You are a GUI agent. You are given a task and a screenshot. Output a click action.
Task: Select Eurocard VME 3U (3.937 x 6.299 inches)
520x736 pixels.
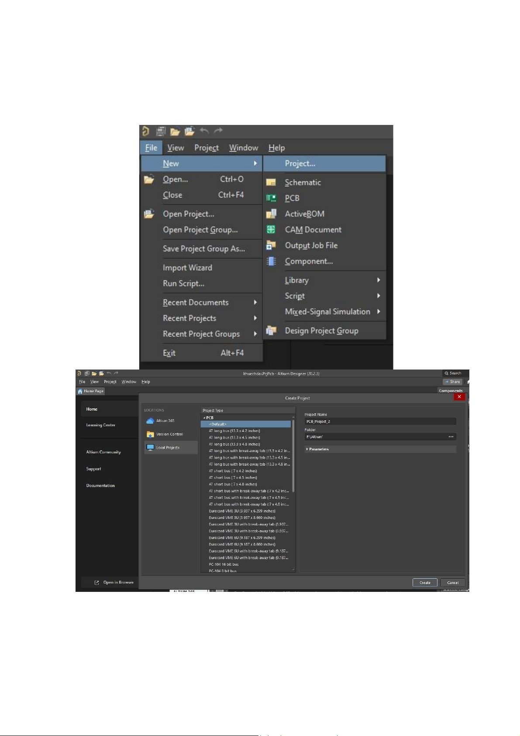point(242,511)
